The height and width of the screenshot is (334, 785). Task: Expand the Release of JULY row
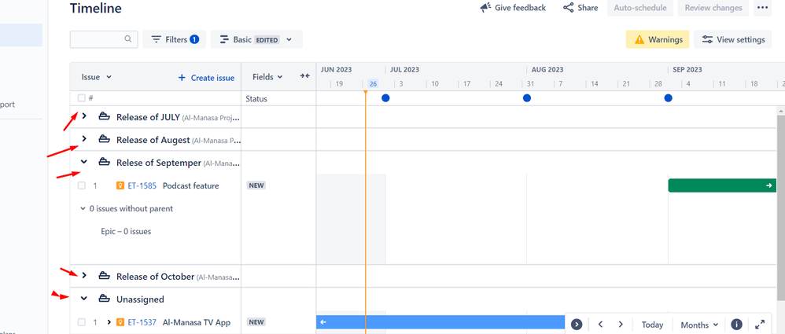click(84, 116)
